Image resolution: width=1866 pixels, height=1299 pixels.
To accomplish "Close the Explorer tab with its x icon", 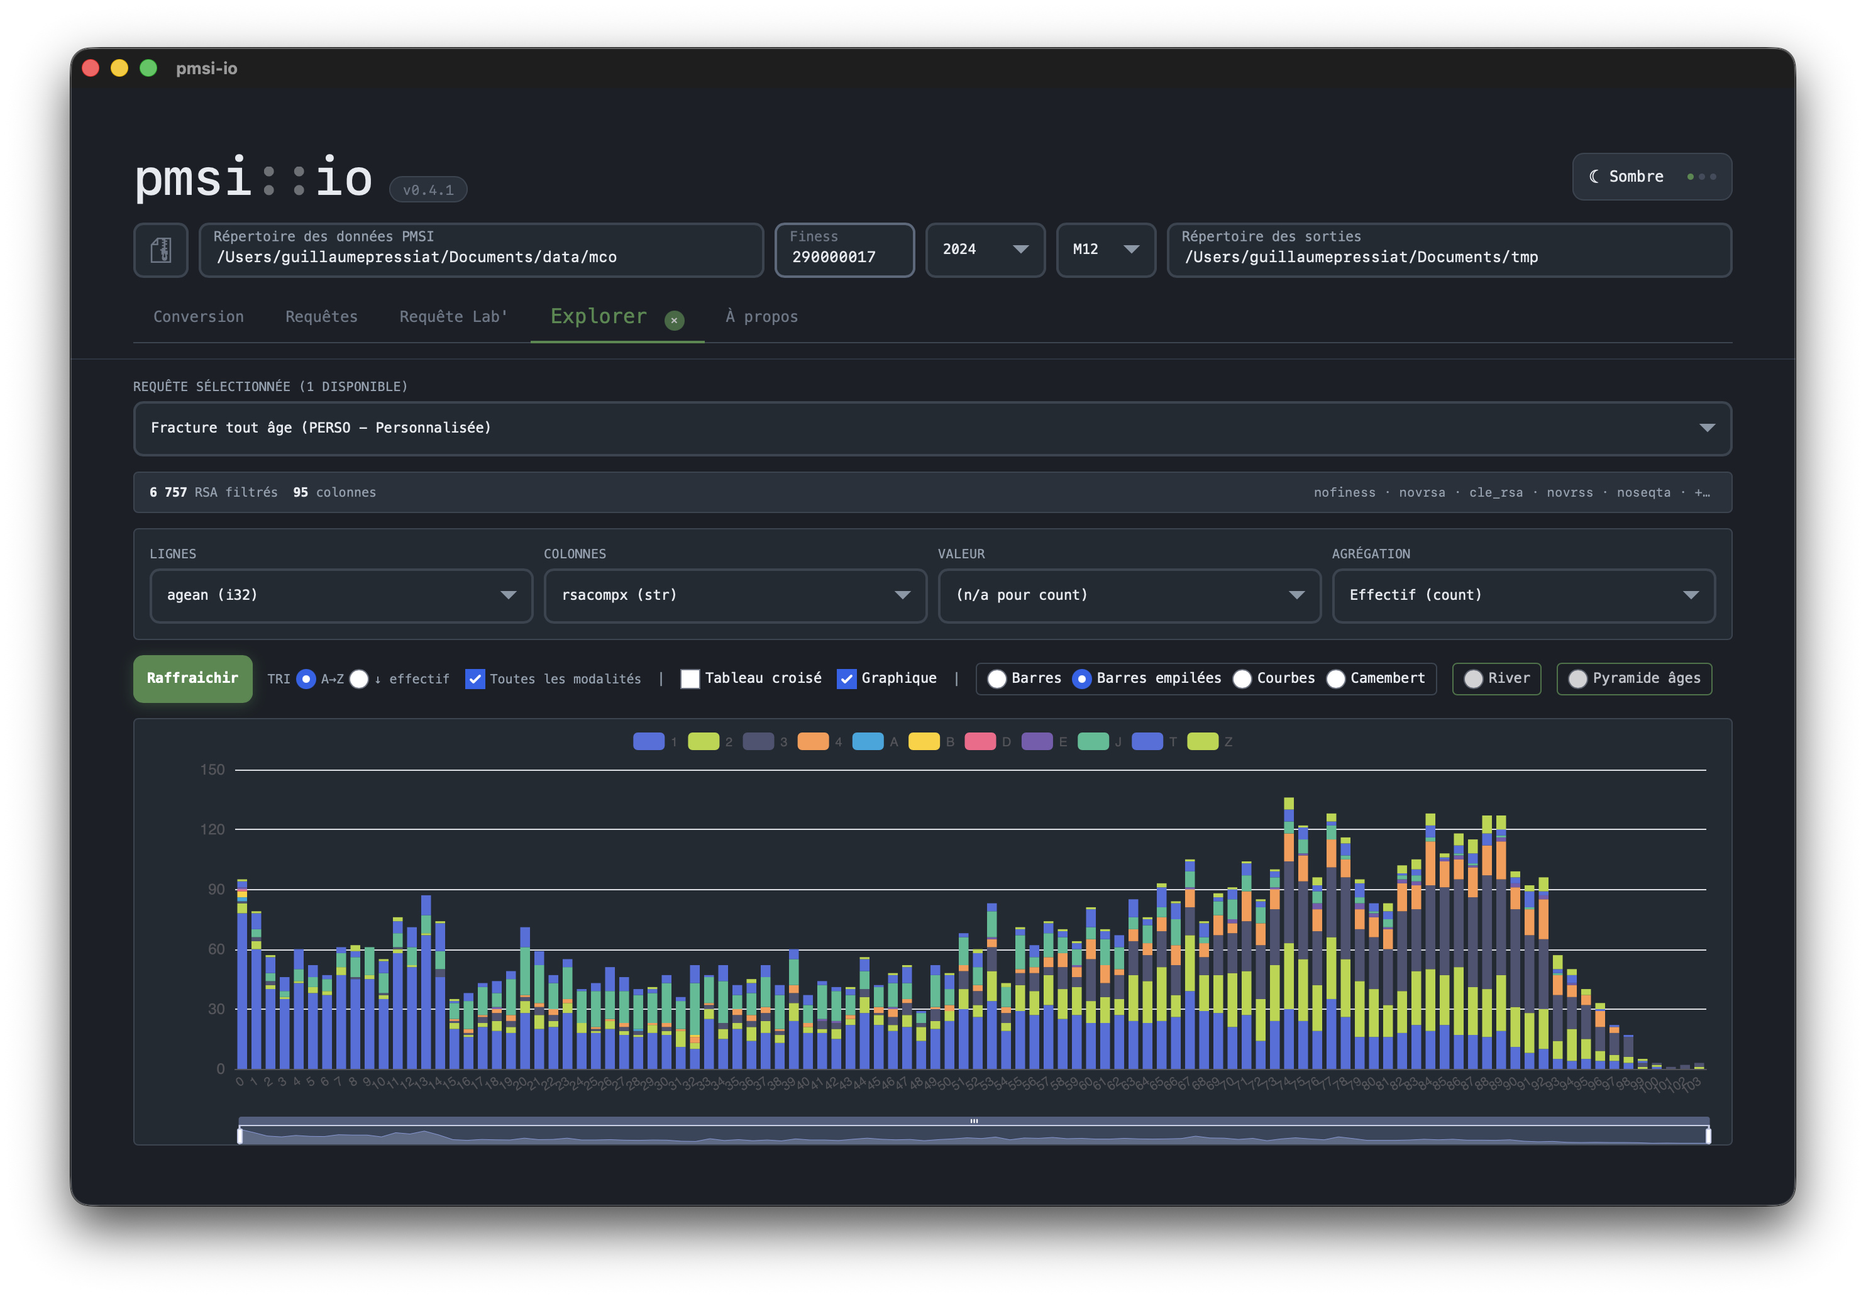I will [674, 320].
